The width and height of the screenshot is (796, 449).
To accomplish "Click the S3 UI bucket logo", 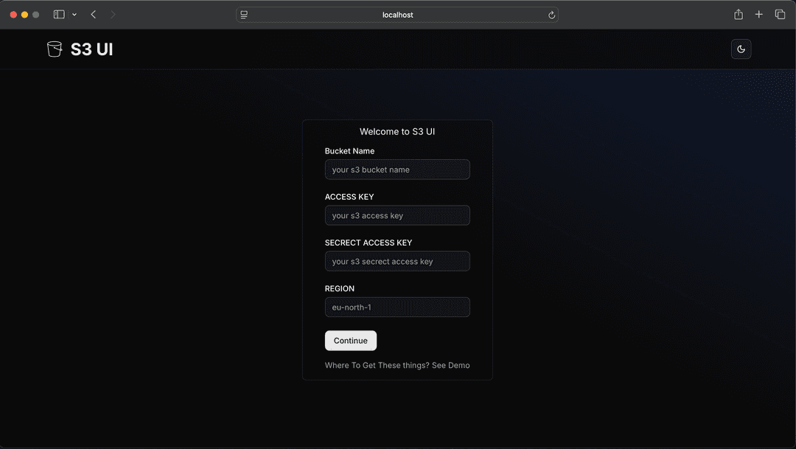I will pos(55,49).
